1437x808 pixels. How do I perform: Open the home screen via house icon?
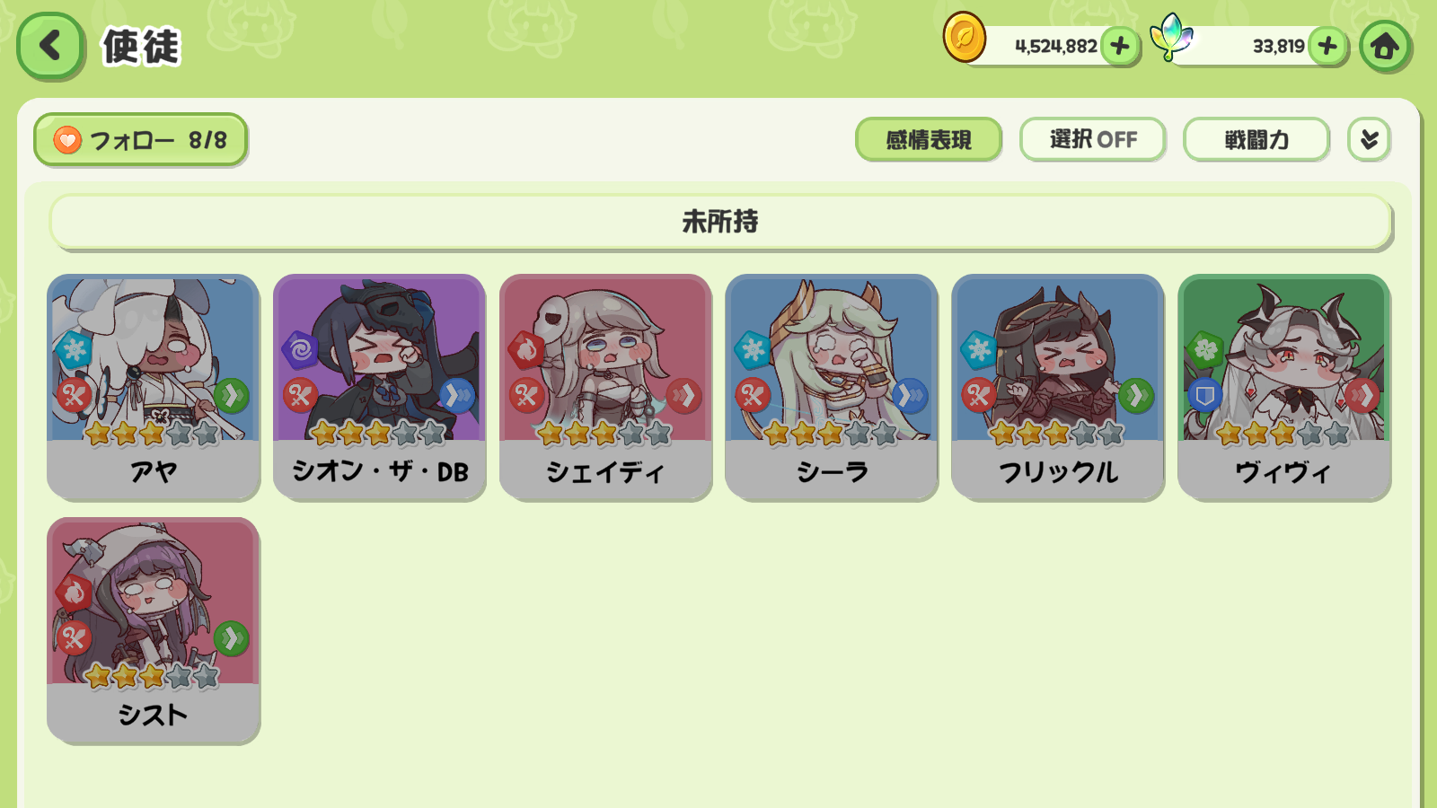coord(1385,46)
